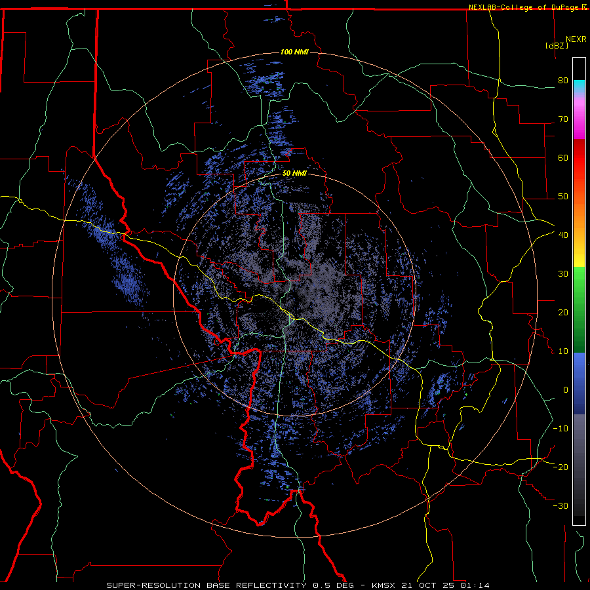Click the cyan top of the color bar
This screenshot has height=590, width=590.
click(579, 87)
